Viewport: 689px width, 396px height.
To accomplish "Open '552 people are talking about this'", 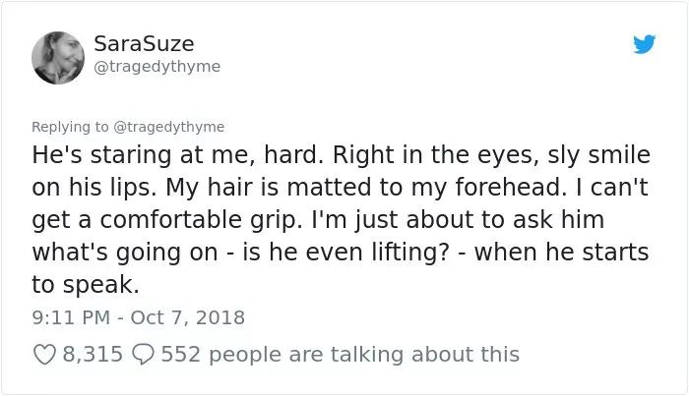I will [x=341, y=355].
